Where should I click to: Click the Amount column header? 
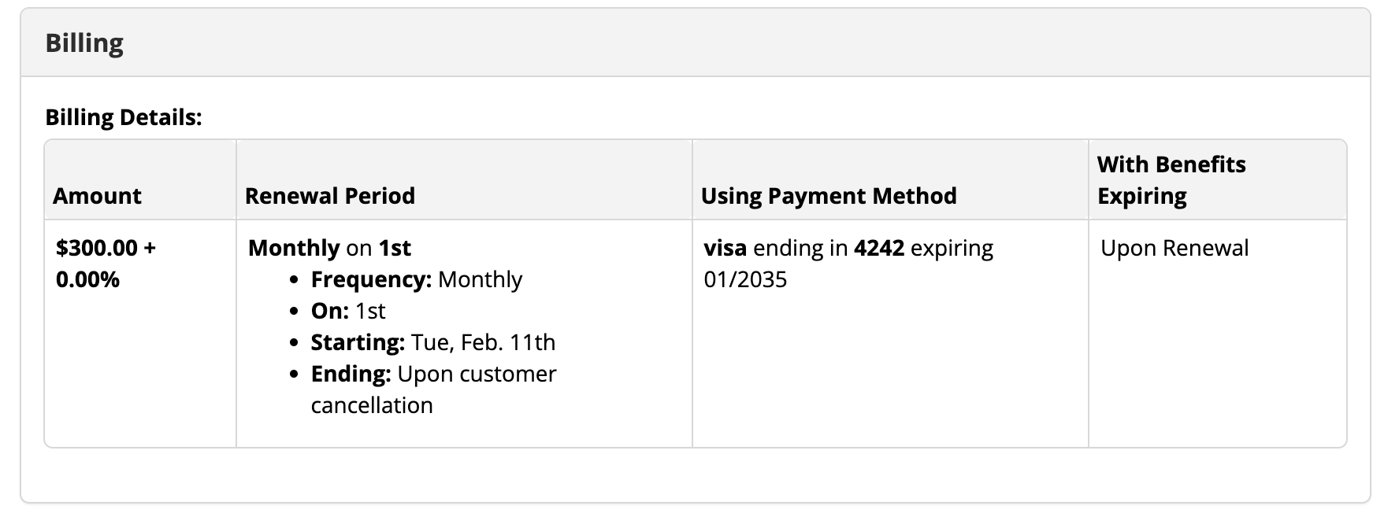click(97, 195)
